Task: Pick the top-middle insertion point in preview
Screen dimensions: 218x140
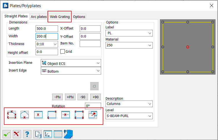Action: tap(188, 22)
